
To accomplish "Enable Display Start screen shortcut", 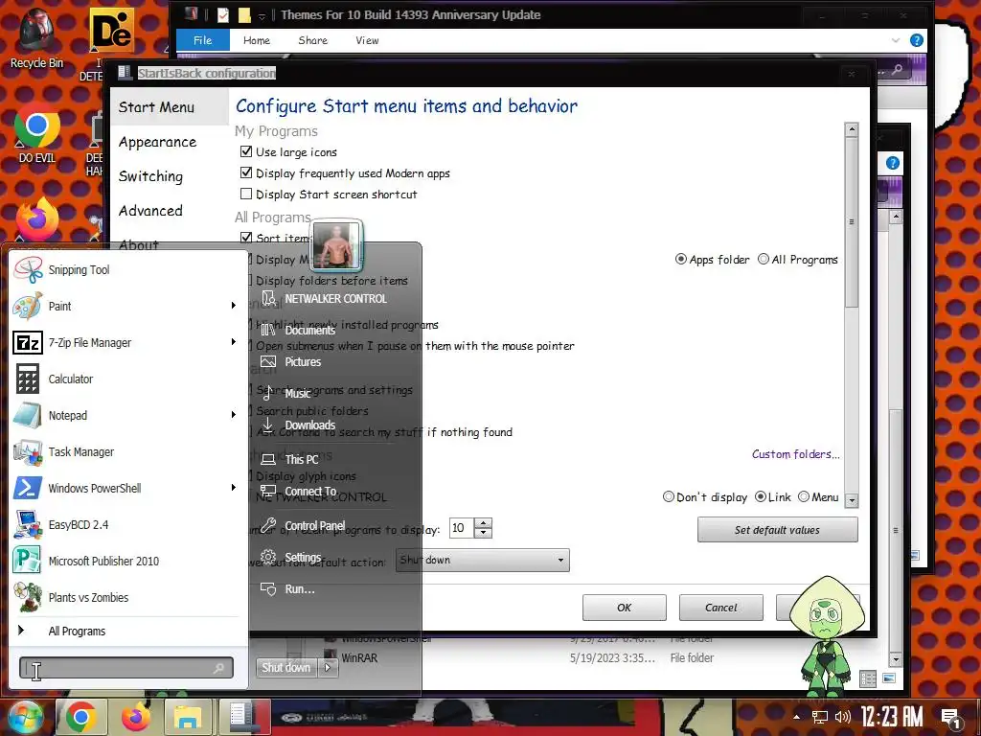I will pos(246,194).
